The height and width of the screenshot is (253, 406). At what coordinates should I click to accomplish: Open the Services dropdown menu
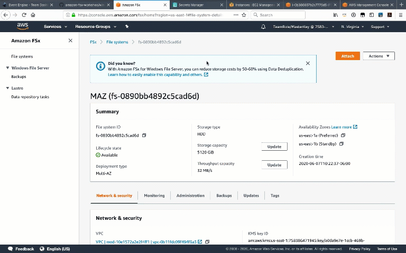56,26
